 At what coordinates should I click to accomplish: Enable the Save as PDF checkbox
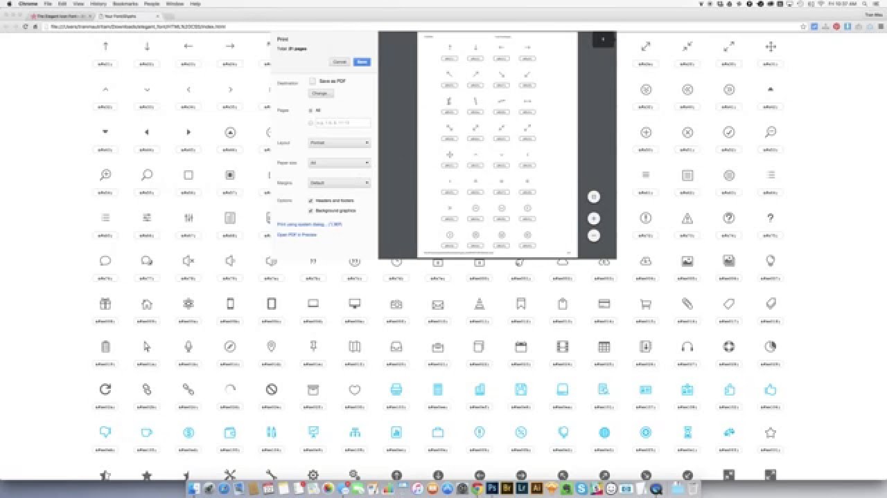(x=313, y=81)
